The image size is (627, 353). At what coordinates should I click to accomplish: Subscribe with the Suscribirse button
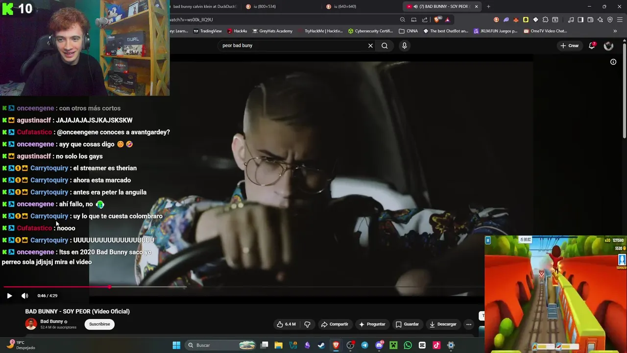pos(99,324)
